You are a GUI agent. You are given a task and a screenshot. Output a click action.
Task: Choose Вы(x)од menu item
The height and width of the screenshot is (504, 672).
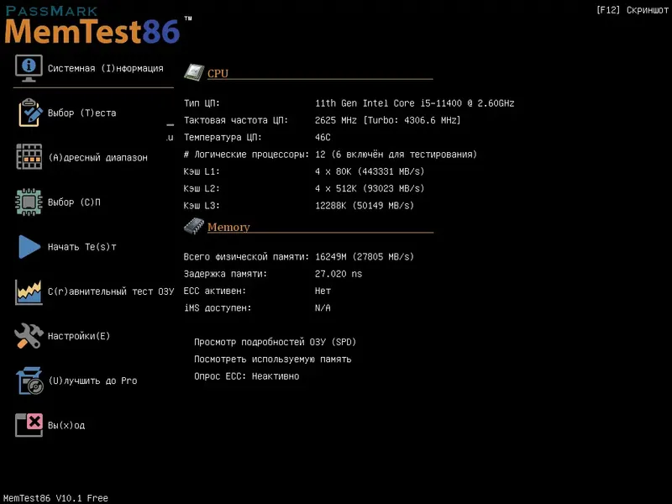coord(66,425)
